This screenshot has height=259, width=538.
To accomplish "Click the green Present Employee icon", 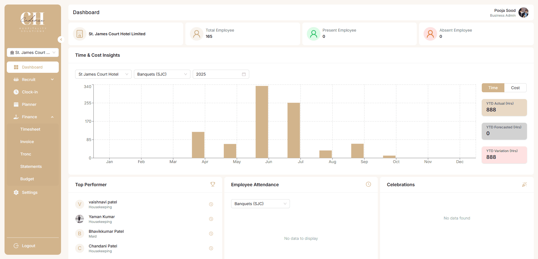I will 314,34.
